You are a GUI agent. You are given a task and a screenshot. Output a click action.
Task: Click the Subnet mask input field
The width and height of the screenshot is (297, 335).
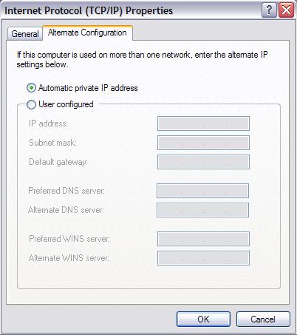[x=203, y=143]
